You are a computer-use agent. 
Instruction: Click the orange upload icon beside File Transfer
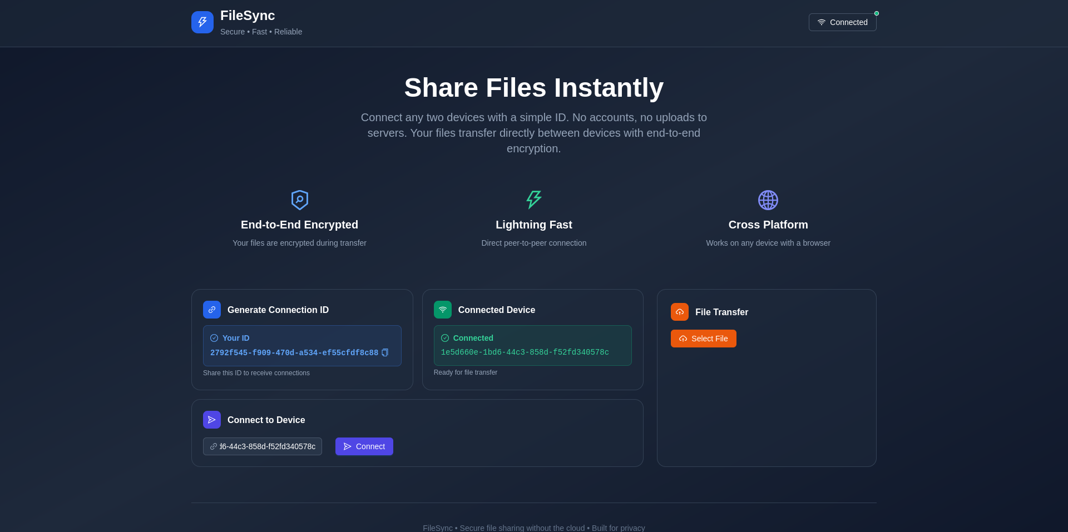pyautogui.click(x=680, y=312)
